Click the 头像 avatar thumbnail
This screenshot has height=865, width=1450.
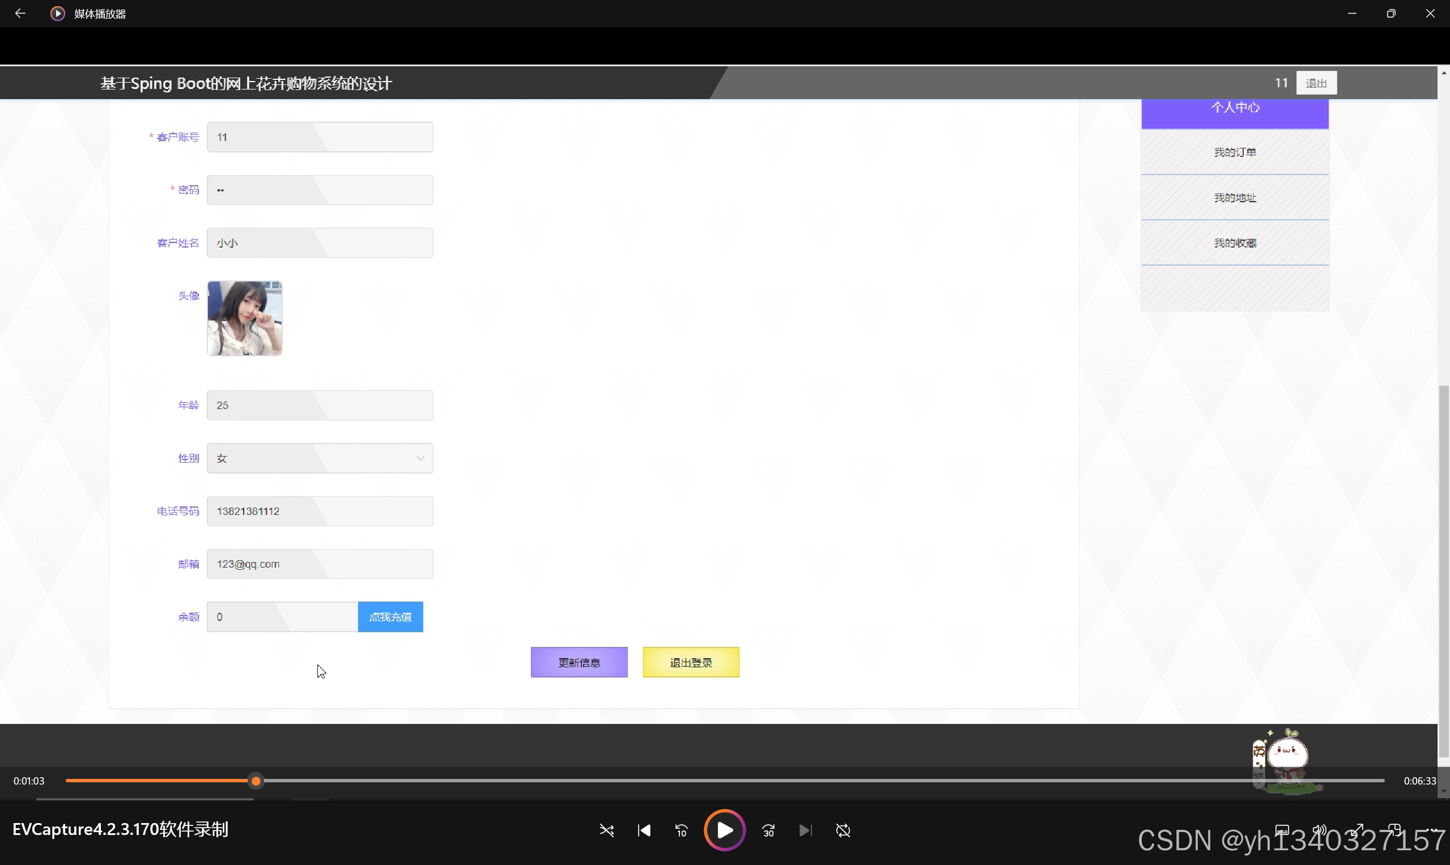[x=245, y=318]
